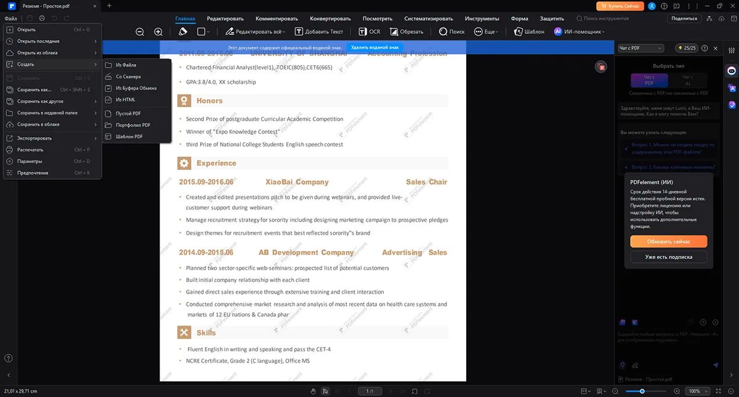Select the rectangle shape tool
739x397 pixels.
pos(201,31)
